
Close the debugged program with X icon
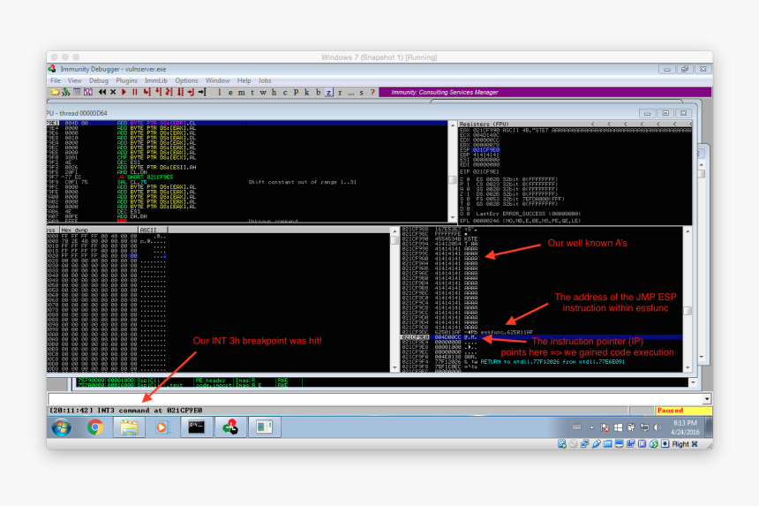coord(113,92)
